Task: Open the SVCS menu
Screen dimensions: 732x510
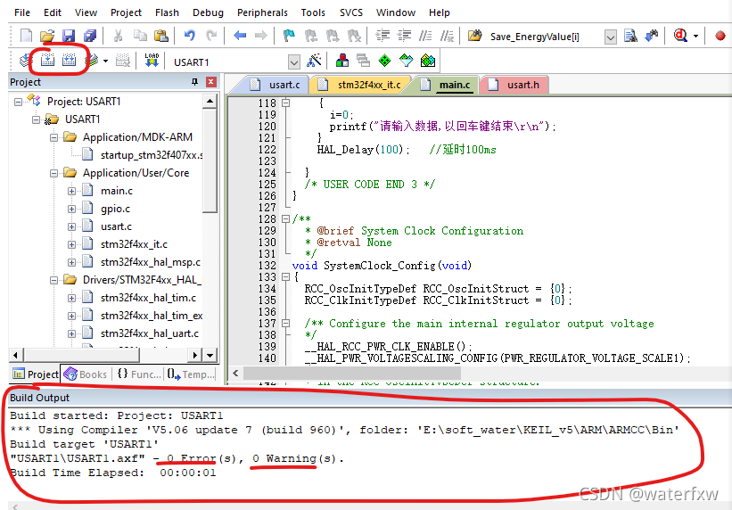Action: pos(351,12)
